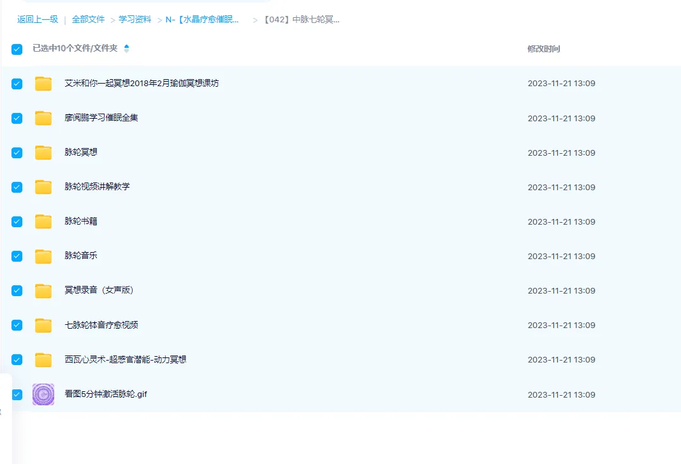Click the 修改时间 column header

click(544, 49)
